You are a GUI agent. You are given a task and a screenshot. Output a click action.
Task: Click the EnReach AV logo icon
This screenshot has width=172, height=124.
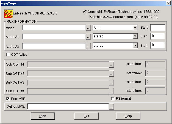(9, 13)
